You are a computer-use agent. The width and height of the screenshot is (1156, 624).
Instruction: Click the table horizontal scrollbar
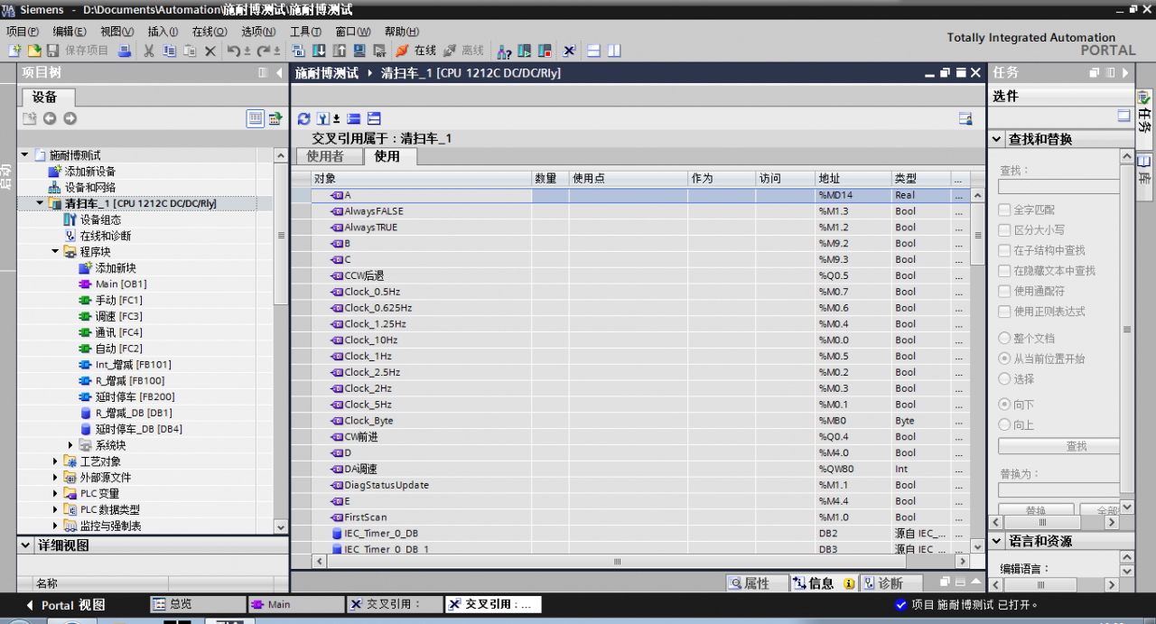pyautogui.click(x=618, y=562)
